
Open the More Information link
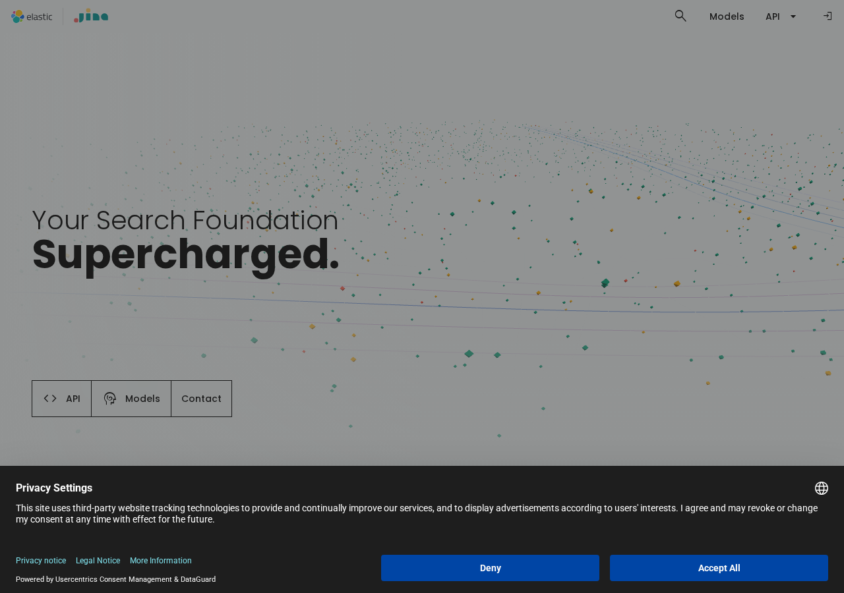click(161, 561)
